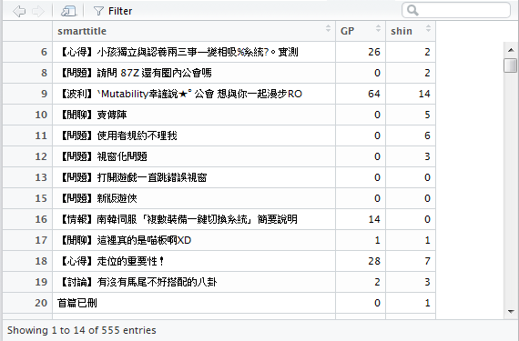This screenshot has height=341, width=519.
Task: Select the GP column header label
Action: [347, 31]
